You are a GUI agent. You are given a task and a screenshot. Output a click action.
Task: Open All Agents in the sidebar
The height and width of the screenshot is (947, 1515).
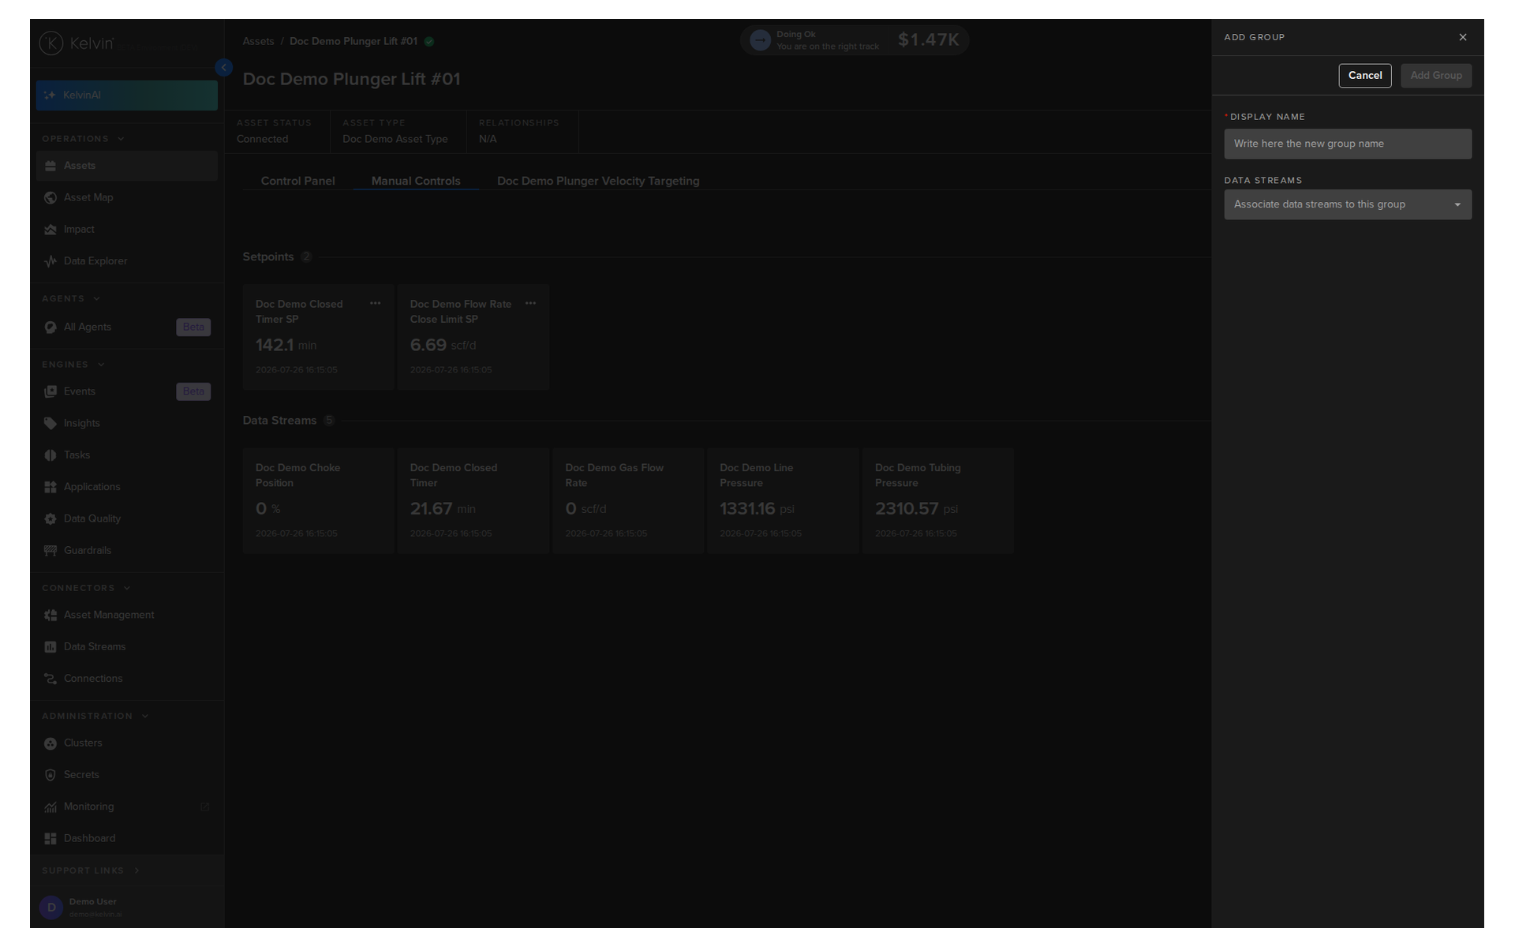[126, 327]
